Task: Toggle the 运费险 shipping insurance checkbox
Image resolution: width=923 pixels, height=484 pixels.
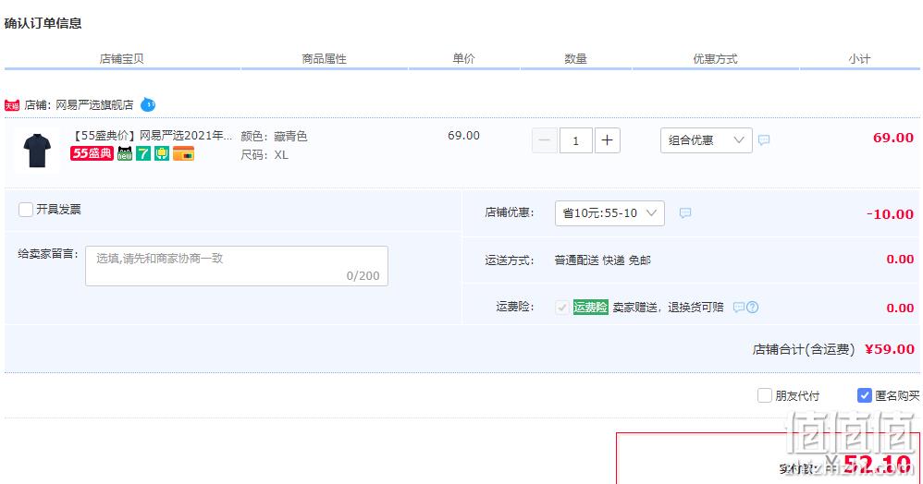Action: tap(562, 307)
